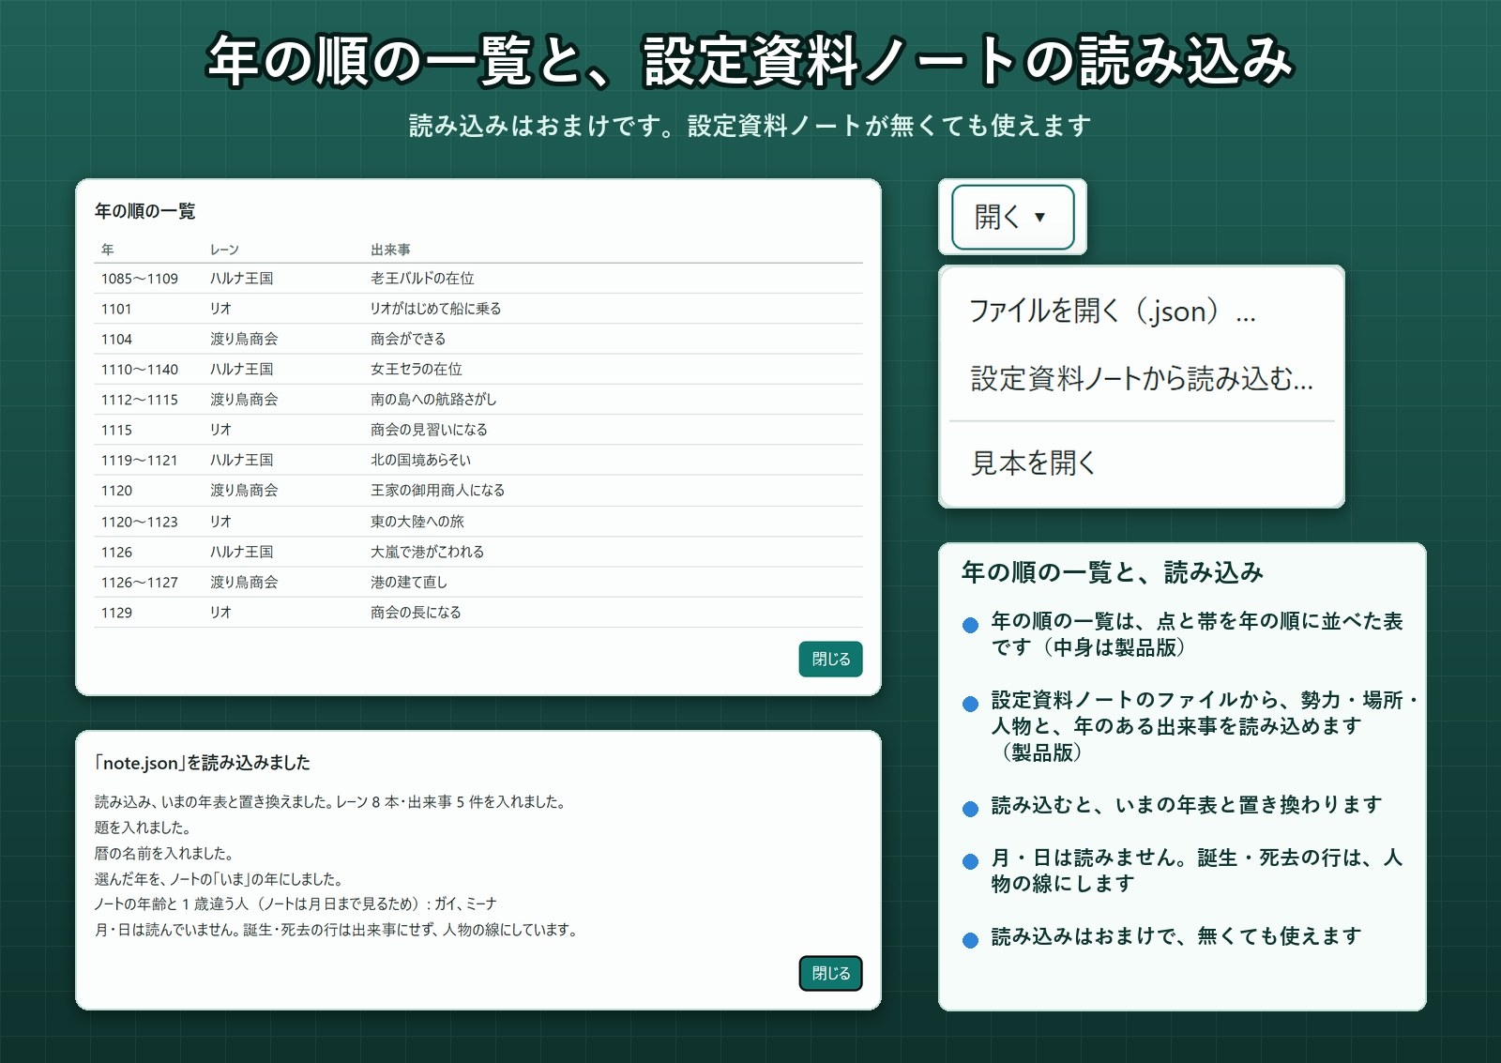Select the 出来事 column header

390,250
